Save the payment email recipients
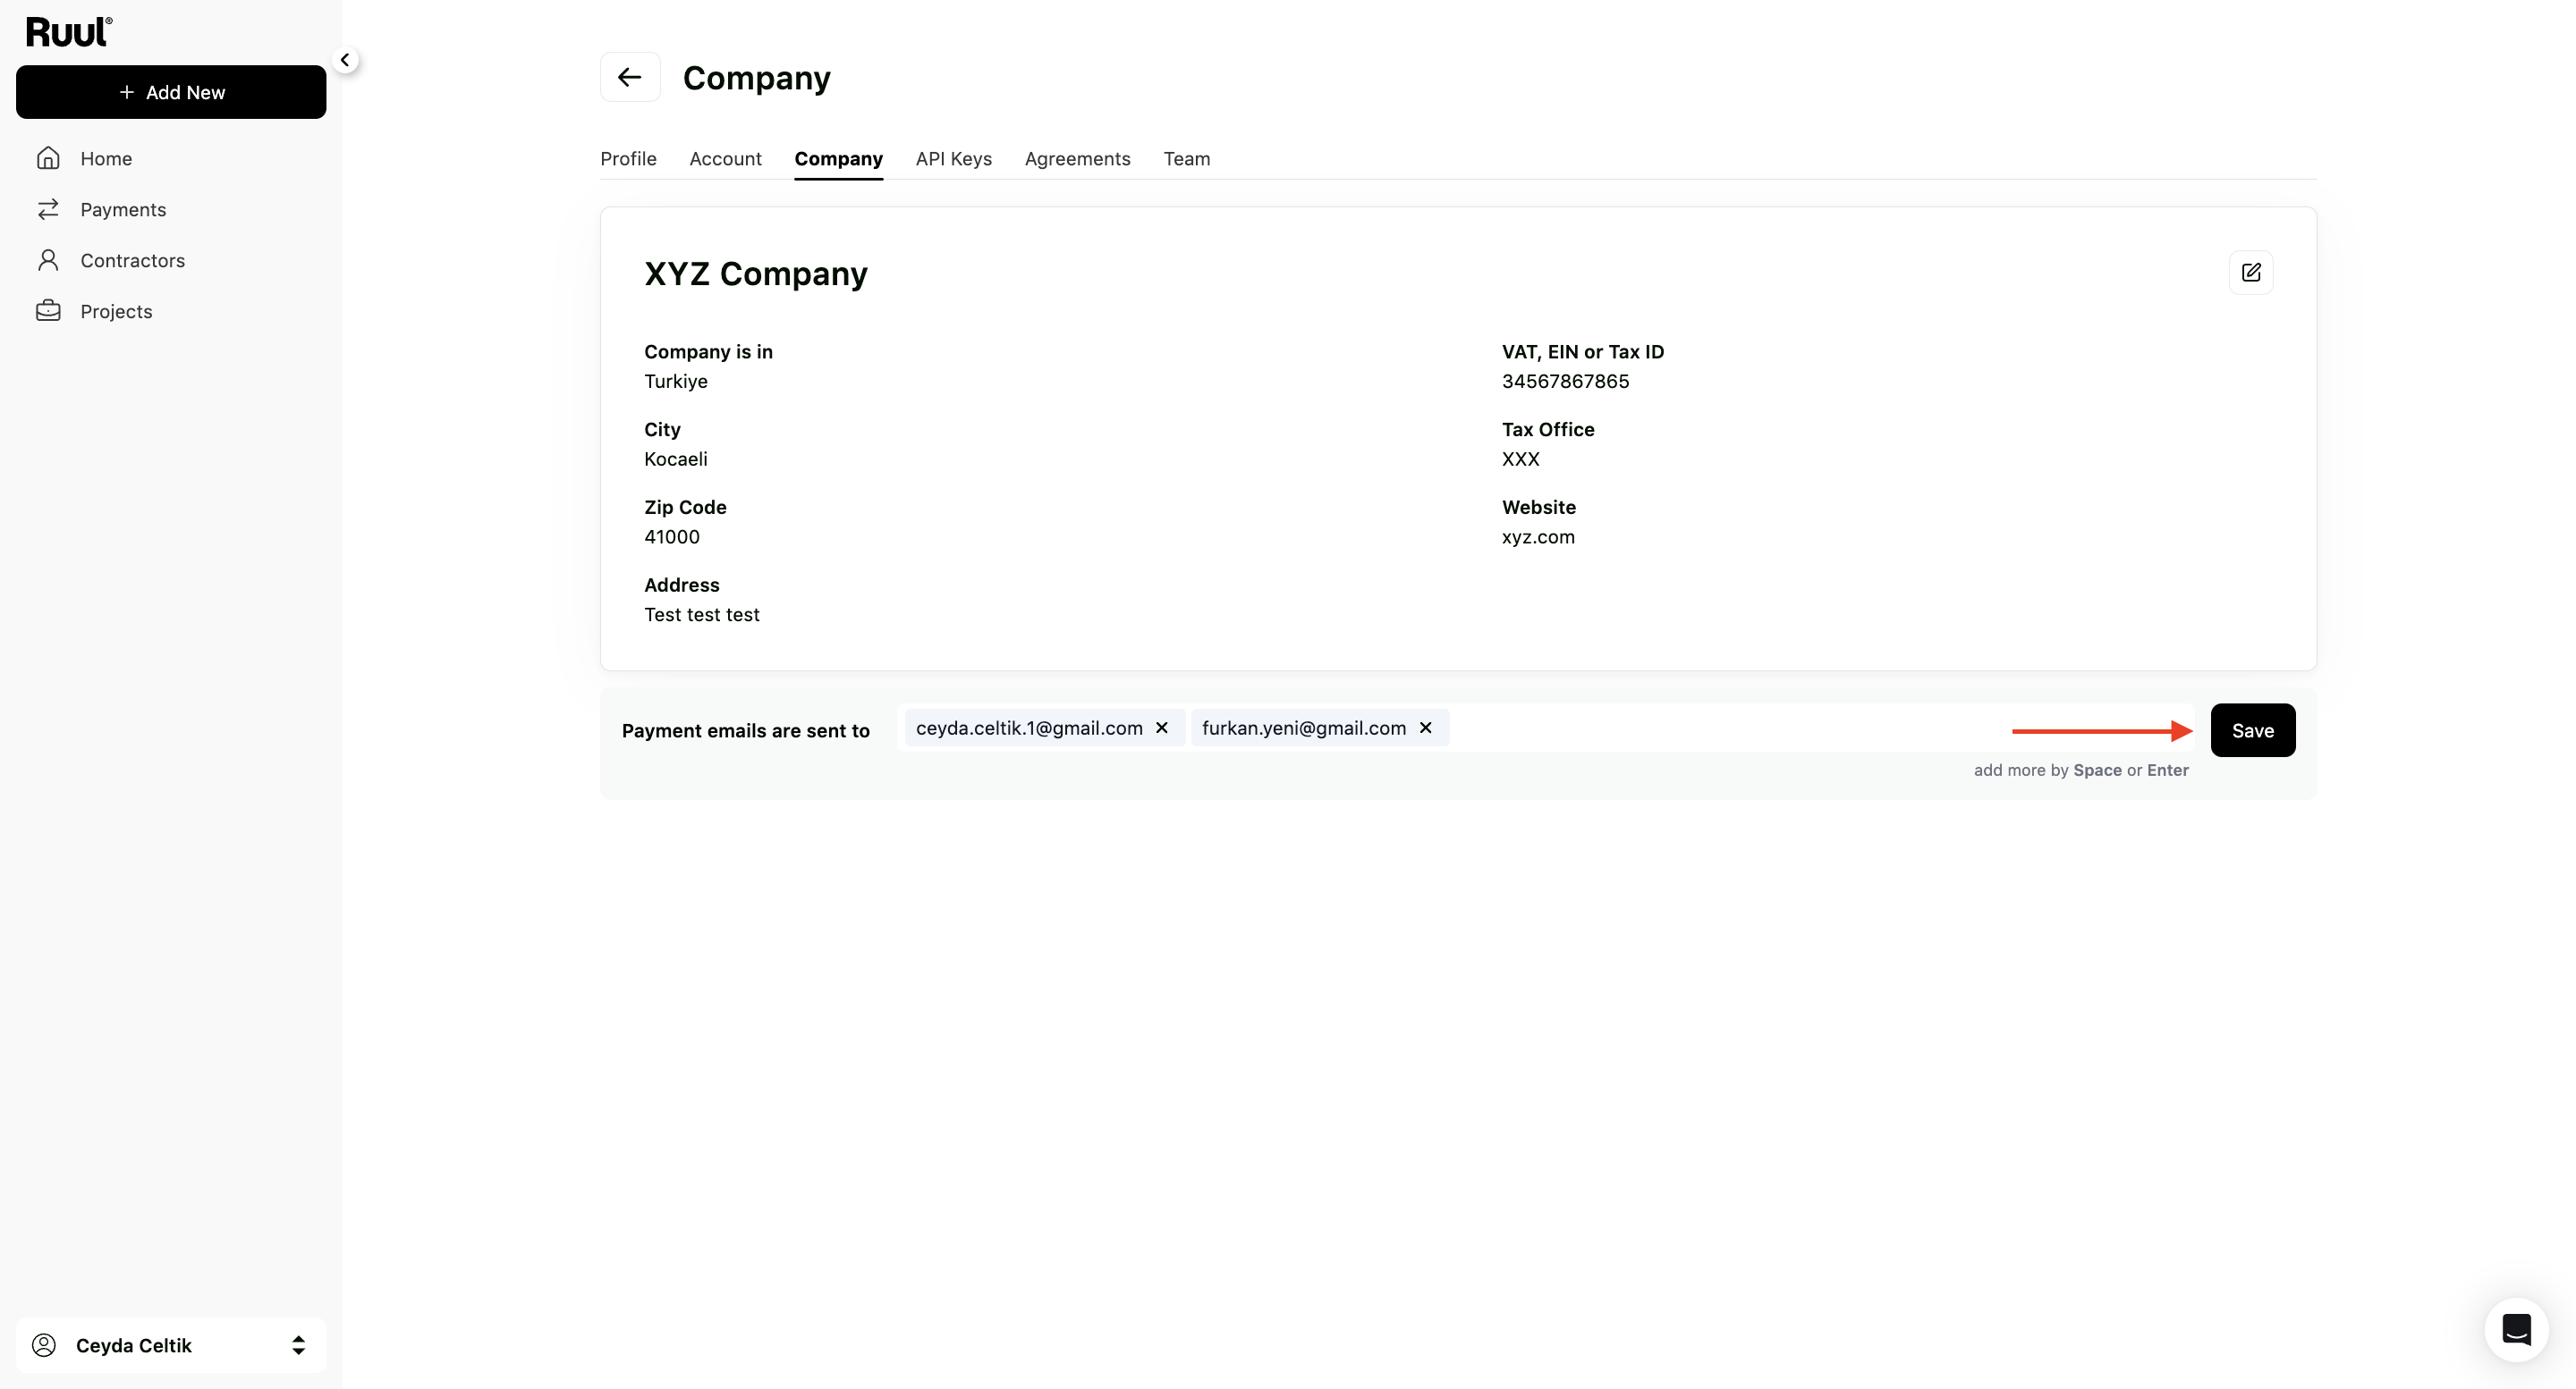The height and width of the screenshot is (1389, 2576). click(2252, 730)
